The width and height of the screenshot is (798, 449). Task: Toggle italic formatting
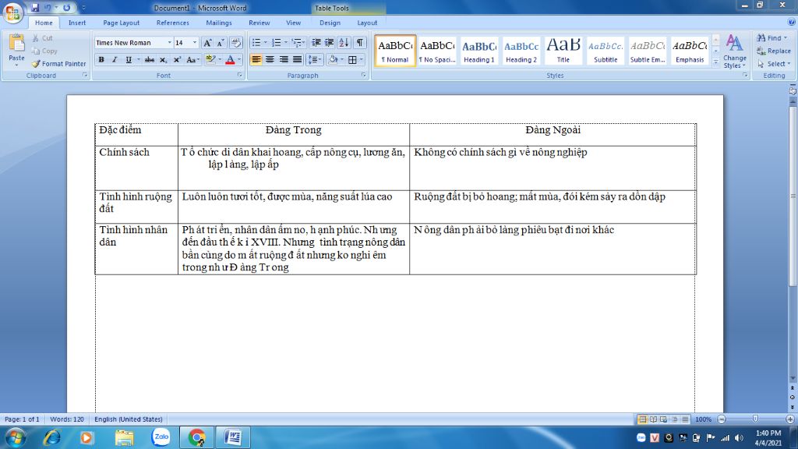click(x=115, y=59)
